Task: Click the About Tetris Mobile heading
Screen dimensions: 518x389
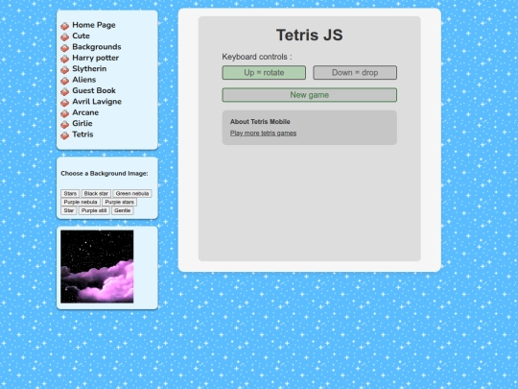Action: tap(260, 122)
